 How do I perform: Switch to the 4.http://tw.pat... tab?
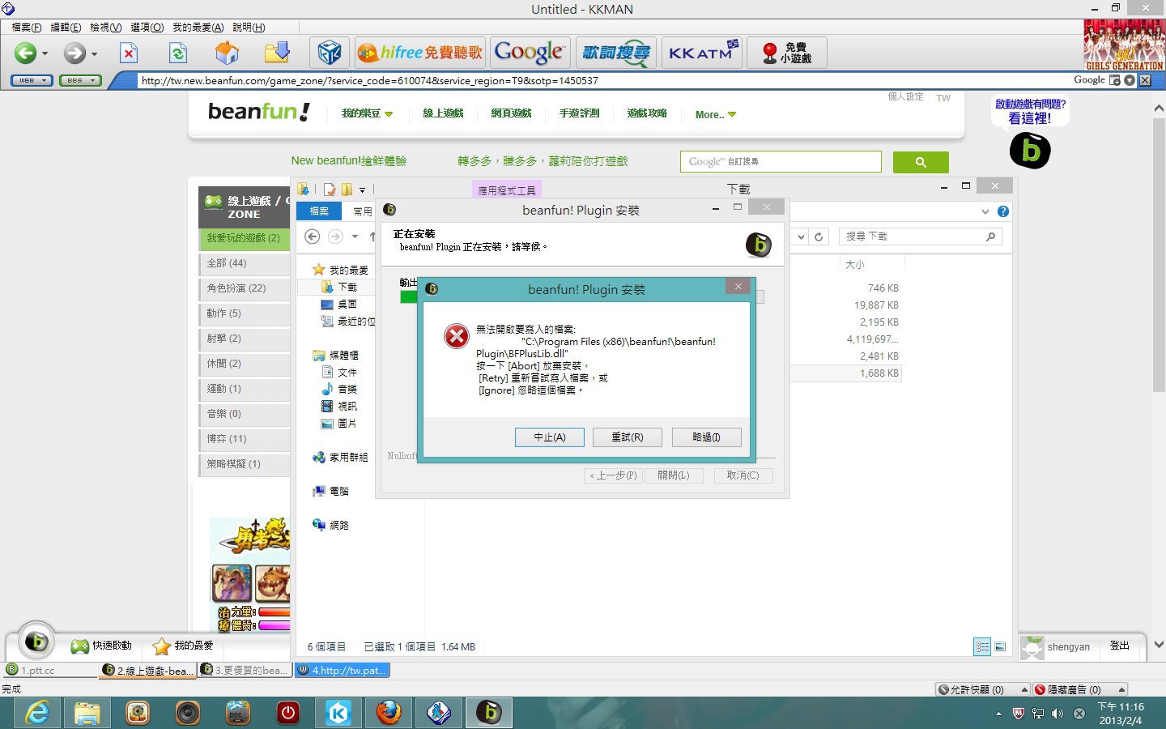343,670
